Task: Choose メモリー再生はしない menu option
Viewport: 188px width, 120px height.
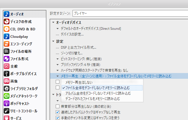Action: [x=102, y=82]
